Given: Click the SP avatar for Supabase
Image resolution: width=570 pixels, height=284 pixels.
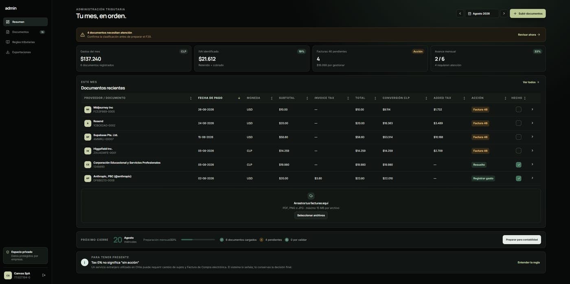Looking at the screenshot, I should pos(88,137).
